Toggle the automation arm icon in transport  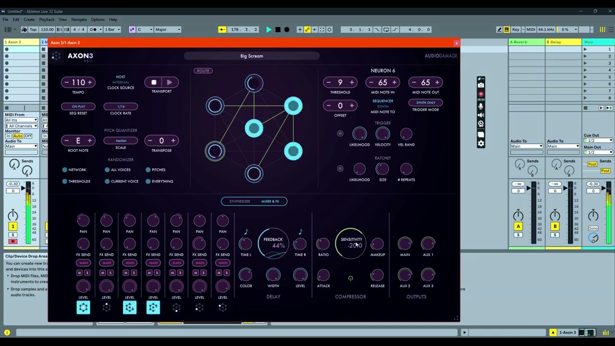point(307,29)
